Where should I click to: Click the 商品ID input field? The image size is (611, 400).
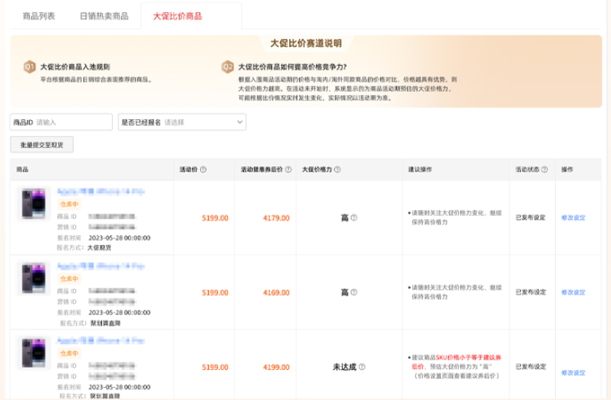(x=61, y=123)
